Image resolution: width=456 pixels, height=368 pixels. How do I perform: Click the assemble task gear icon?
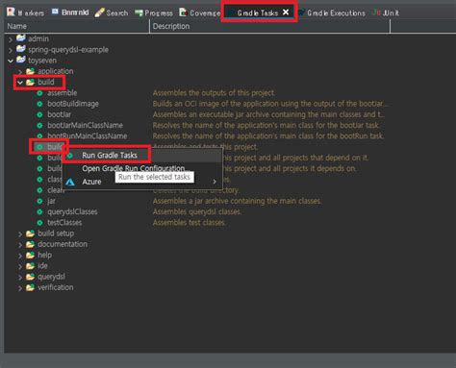pyautogui.click(x=39, y=93)
